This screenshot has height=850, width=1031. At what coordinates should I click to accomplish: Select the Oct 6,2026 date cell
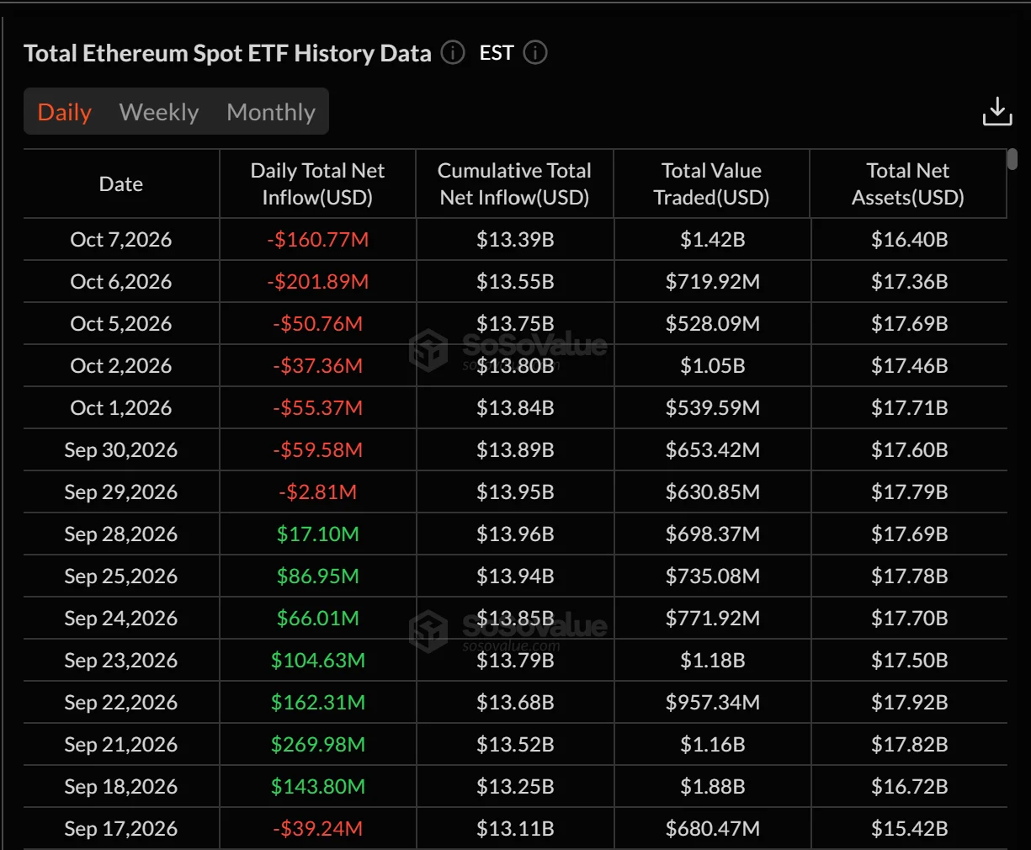coord(121,282)
